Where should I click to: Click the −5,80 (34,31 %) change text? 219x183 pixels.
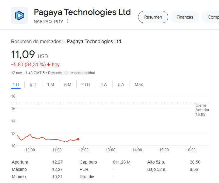[x=28, y=65]
